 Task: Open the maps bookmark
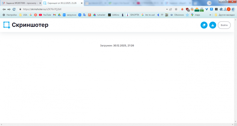click(195, 15)
